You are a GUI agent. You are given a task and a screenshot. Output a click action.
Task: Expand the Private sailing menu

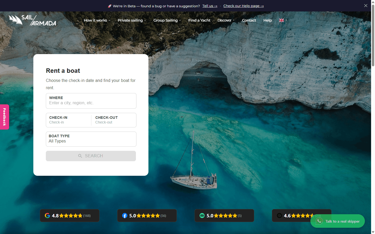132,20
